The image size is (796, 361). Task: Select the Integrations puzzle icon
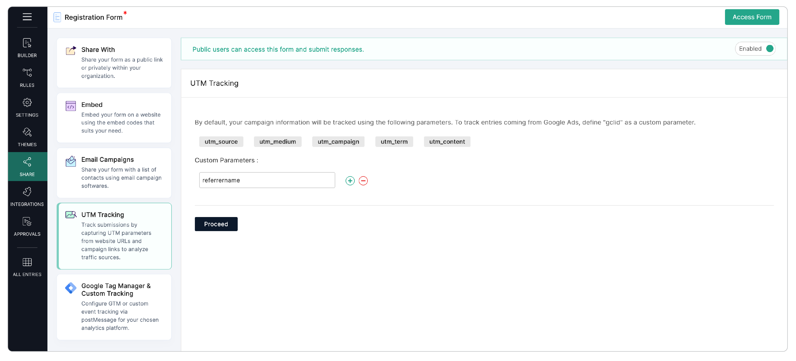[x=27, y=196]
